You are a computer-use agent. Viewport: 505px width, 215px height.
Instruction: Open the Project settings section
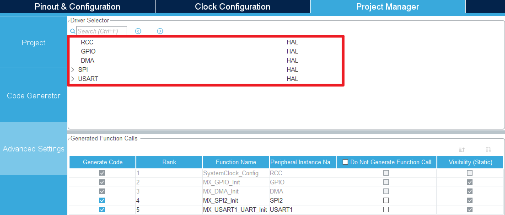(x=34, y=43)
